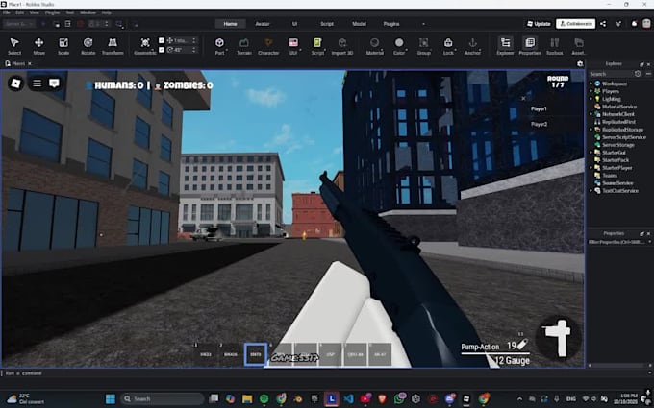
Task: Open the ribbon tabs overflow dropdown
Action: pos(423,24)
